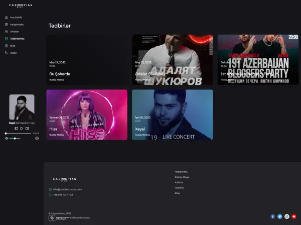
Task: Click the footer email envelope icon
Action: (x=50, y=189)
